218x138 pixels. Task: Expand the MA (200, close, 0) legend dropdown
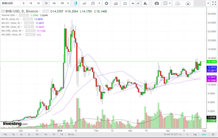pyautogui.click(x=23, y=35)
